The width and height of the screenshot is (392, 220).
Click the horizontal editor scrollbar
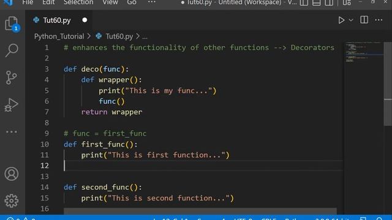pyautogui.click(x=200, y=211)
